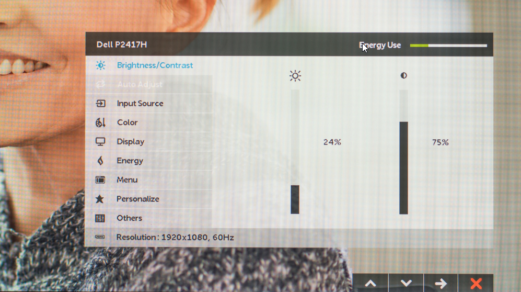Click the Display monitor icon

100,142
